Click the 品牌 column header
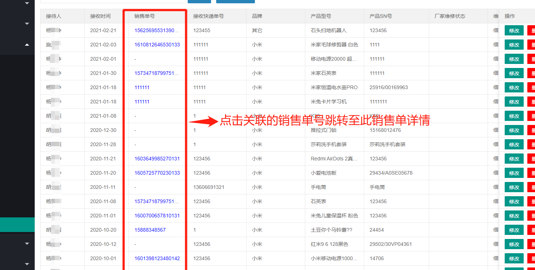Image resolution: width=535 pixels, height=270 pixels. (x=257, y=16)
